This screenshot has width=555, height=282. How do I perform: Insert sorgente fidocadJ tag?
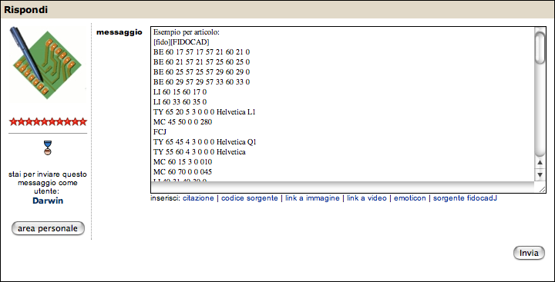[x=465, y=198]
